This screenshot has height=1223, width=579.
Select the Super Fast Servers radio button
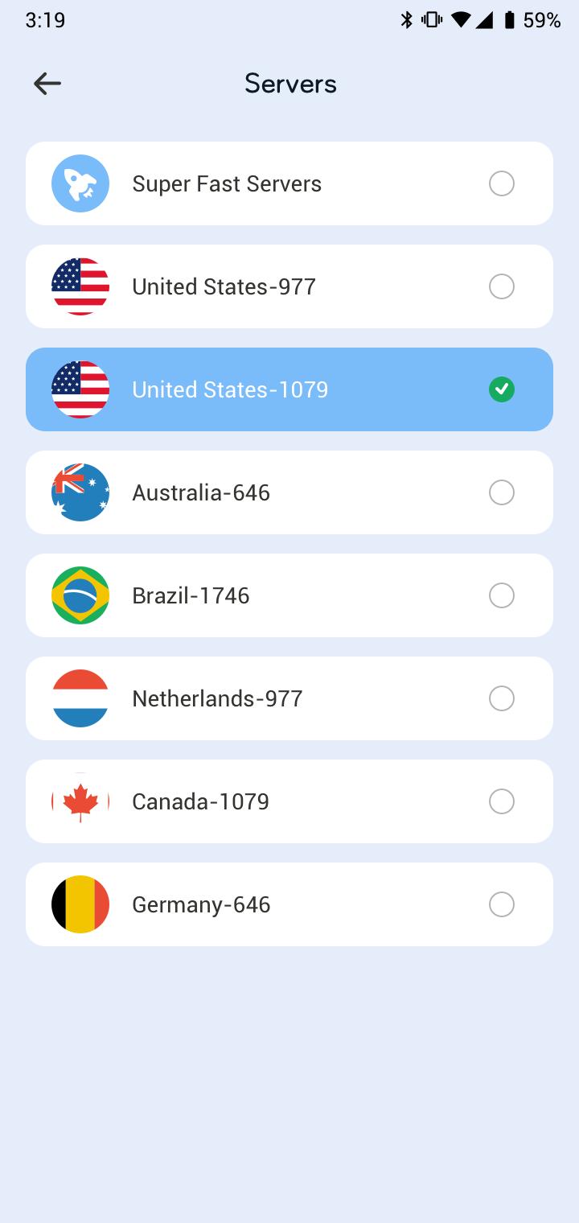pyautogui.click(x=502, y=183)
